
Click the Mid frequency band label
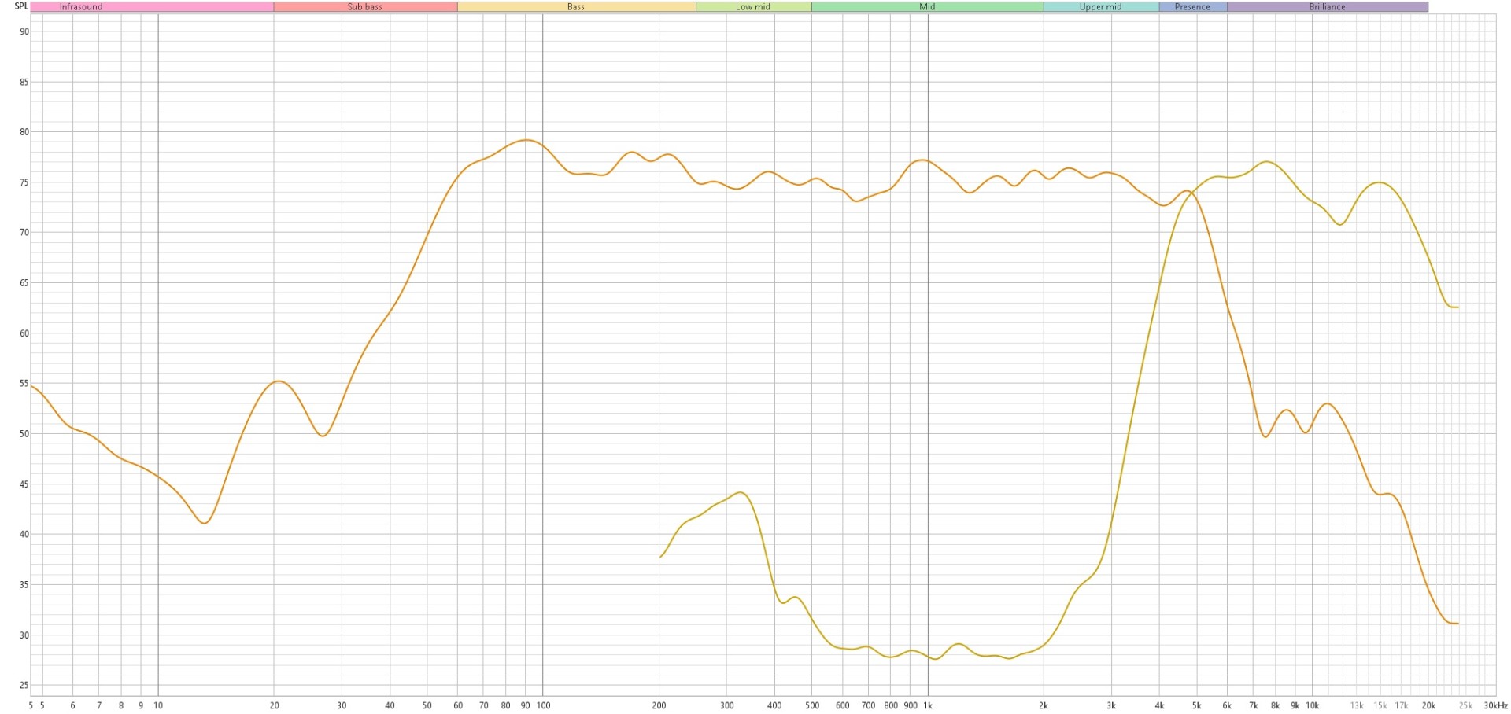[x=927, y=7]
